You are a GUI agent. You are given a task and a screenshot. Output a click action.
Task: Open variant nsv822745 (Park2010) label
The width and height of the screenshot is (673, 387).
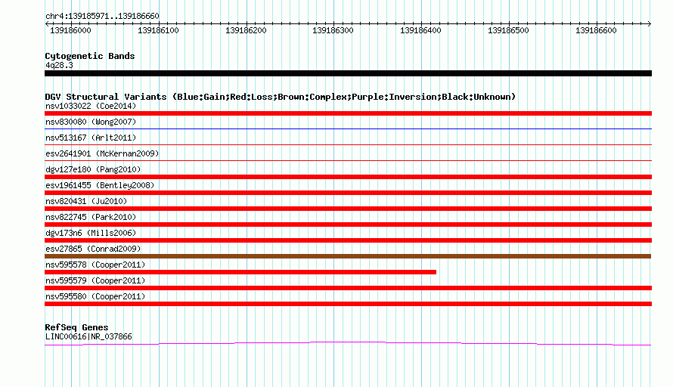(91, 217)
